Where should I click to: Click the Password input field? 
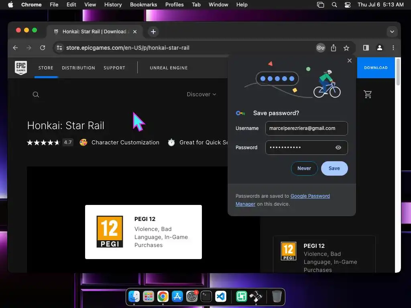[306, 148]
